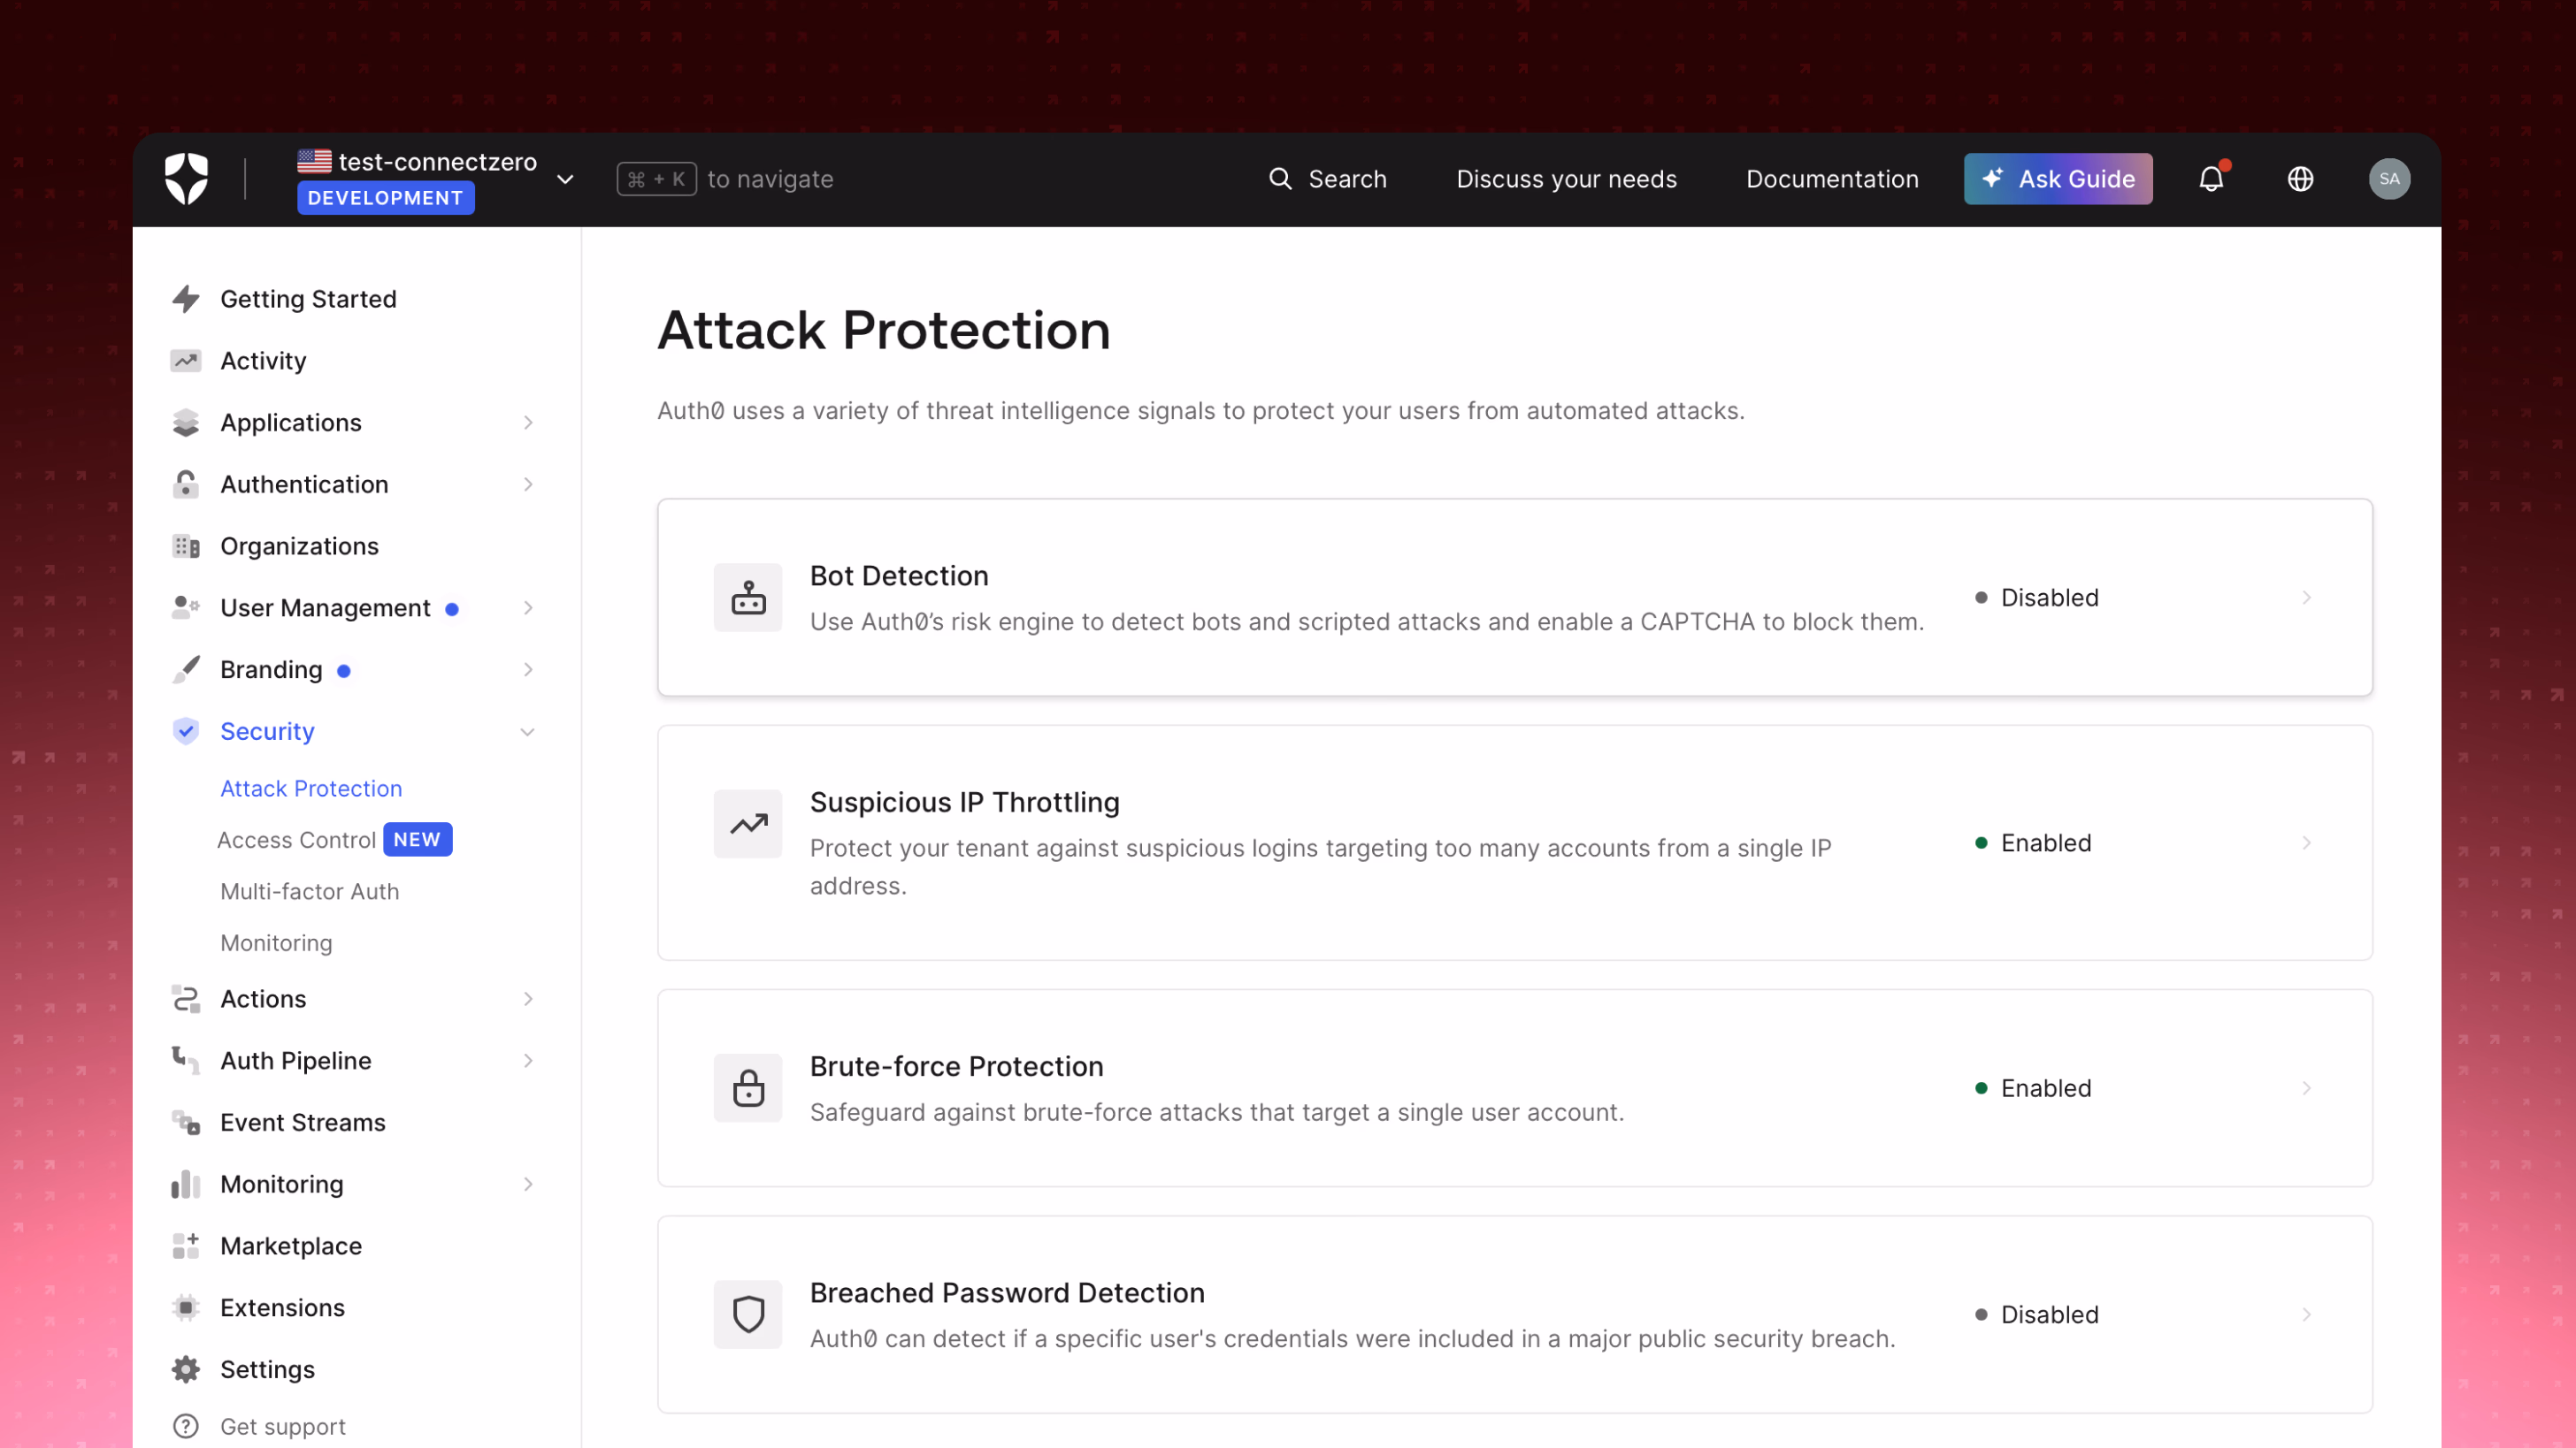The image size is (2576, 1448).
Task: Click the magnifier Search icon
Action: 1280,179
